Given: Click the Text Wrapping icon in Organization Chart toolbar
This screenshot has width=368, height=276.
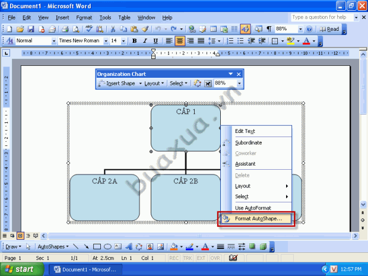Looking at the screenshot, I should pos(208,83).
